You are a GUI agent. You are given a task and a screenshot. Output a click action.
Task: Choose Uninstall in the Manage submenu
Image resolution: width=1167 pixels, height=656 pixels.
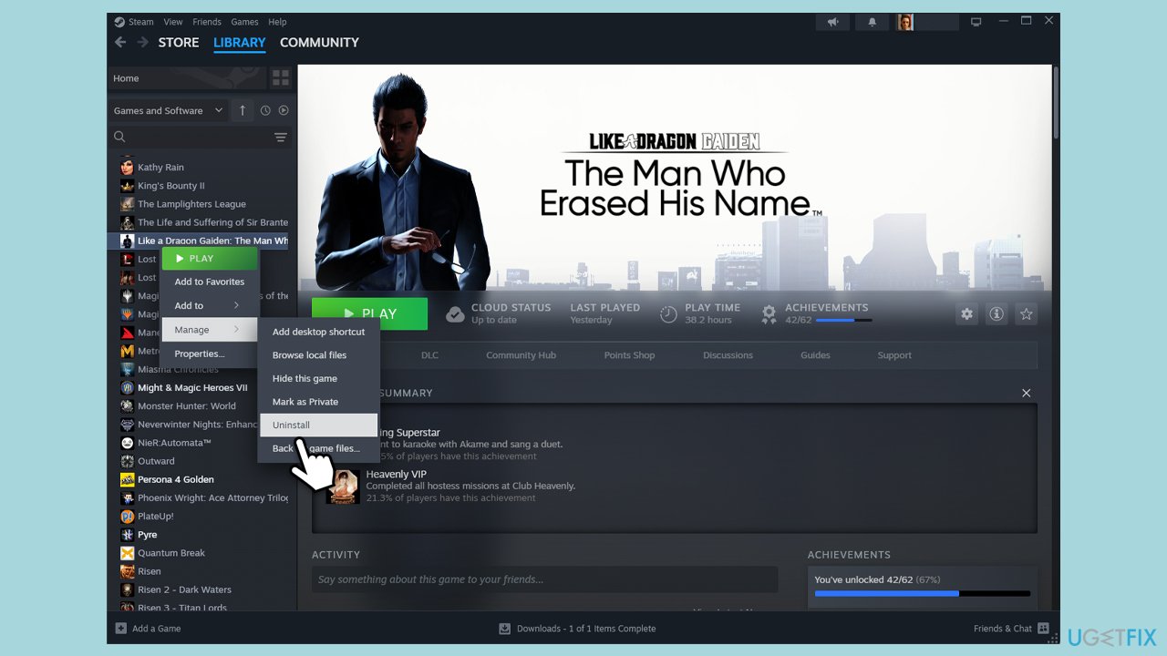[x=318, y=425]
